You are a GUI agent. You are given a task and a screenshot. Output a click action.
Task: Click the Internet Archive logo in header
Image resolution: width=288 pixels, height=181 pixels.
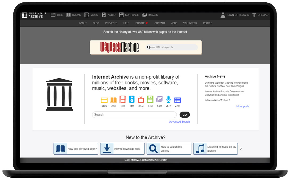(x=34, y=15)
